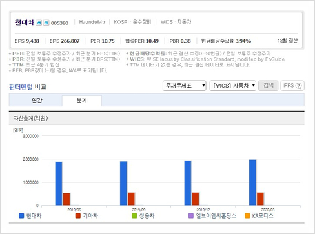
Task: Click the 업종PER 10.49 value
Action: (x=142, y=41)
